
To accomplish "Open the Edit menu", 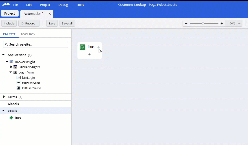I will 29,5.
